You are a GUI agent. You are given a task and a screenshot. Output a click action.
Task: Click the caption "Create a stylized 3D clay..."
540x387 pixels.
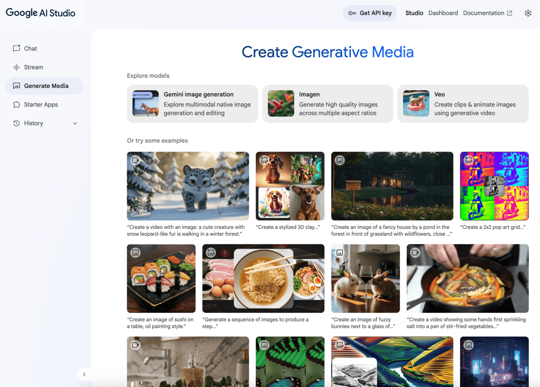pyautogui.click(x=288, y=227)
